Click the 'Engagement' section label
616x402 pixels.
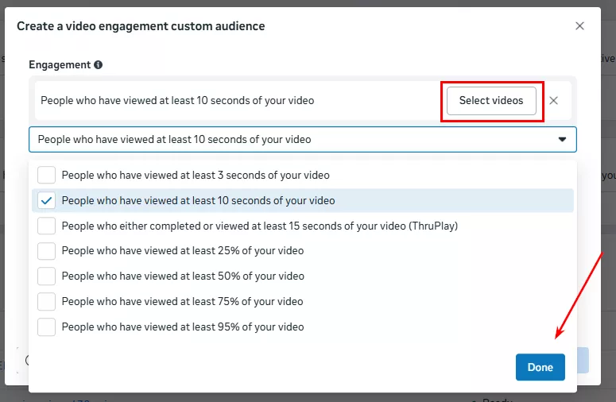pyautogui.click(x=59, y=65)
